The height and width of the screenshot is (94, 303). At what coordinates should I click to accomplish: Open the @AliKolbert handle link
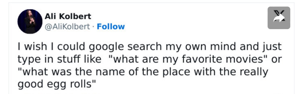tap(67, 27)
